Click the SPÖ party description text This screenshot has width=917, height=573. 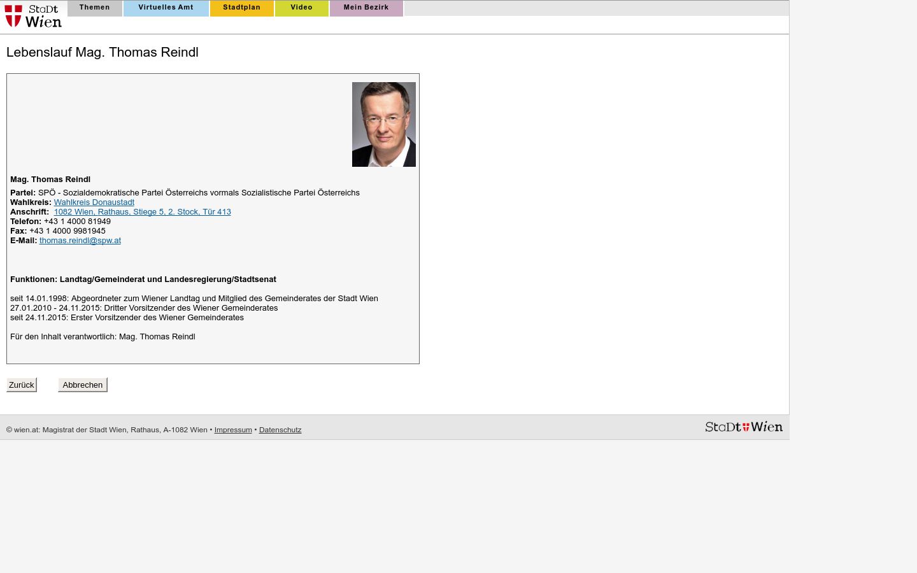(x=199, y=193)
